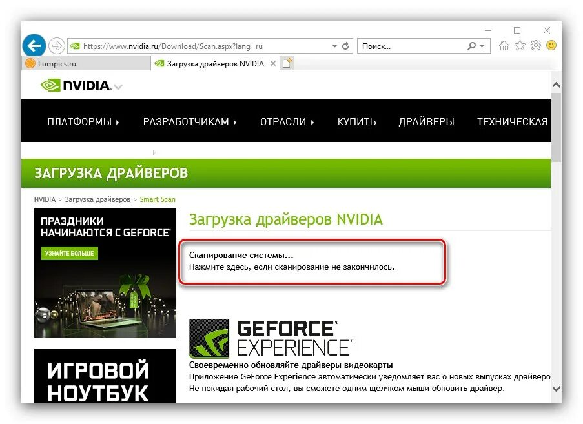This screenshot has width=583, height=424.
Task: Click the GeForce holiday laptop banner image
Action: coord(105,273)
